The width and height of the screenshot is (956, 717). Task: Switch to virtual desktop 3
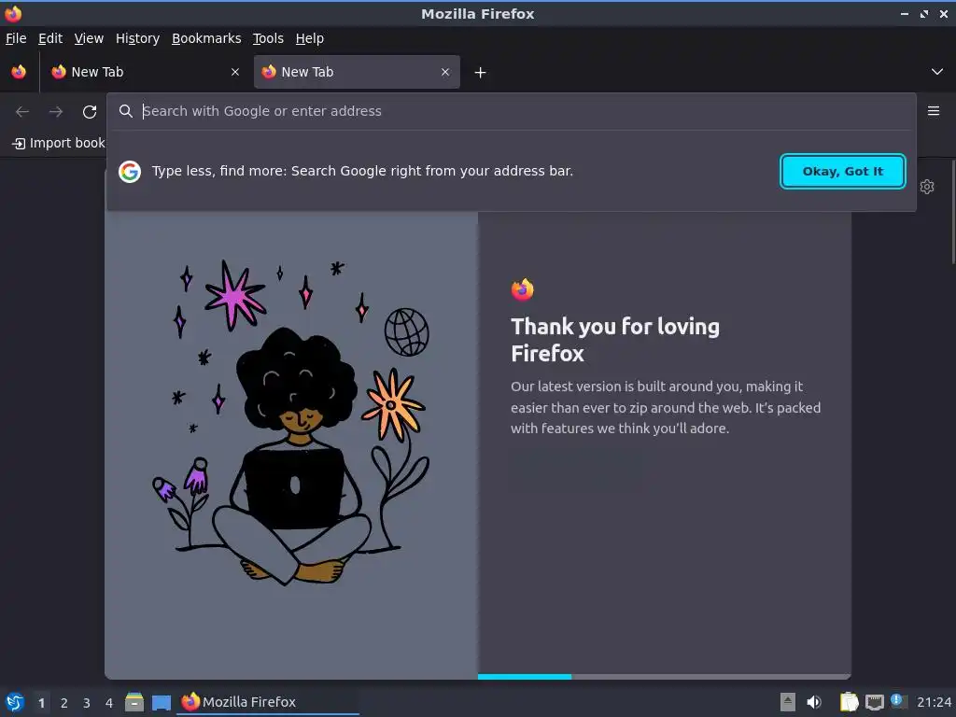87,703
